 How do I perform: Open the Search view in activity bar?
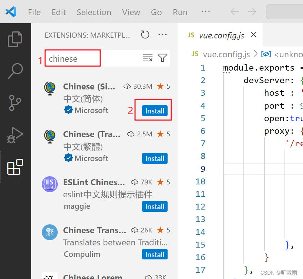click(15, 71)
